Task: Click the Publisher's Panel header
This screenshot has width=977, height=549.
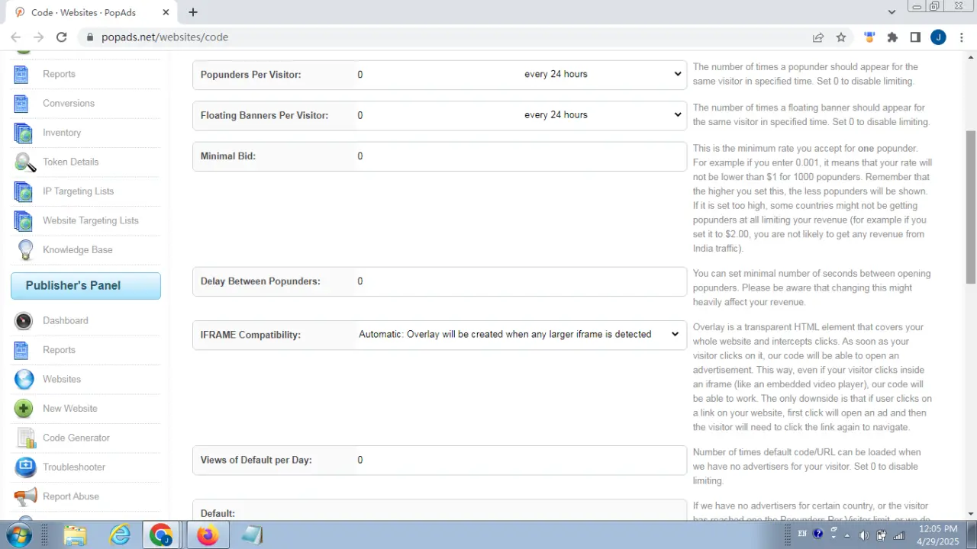Action: 85,286
